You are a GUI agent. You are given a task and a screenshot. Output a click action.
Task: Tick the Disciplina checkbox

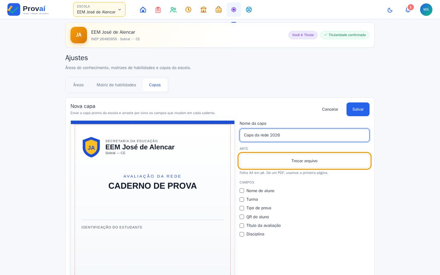242,234
